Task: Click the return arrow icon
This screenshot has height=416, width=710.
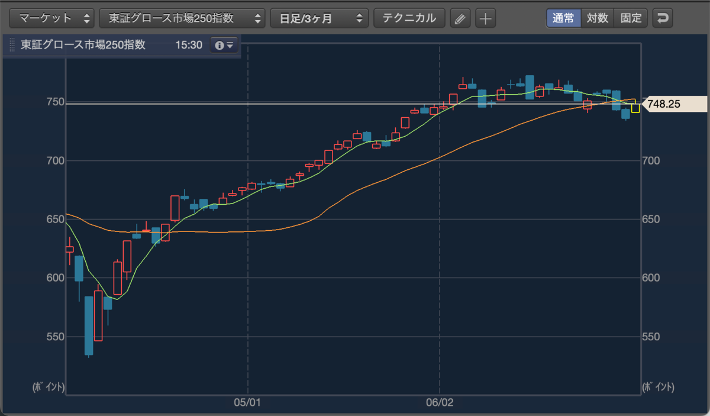Action: [663, 18]
